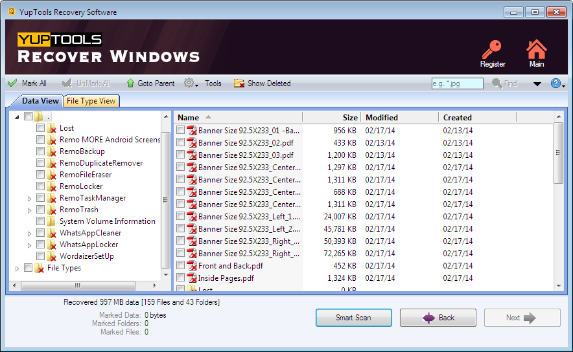
Task: Click the Mark All label
Action: [x=34, y=83]
